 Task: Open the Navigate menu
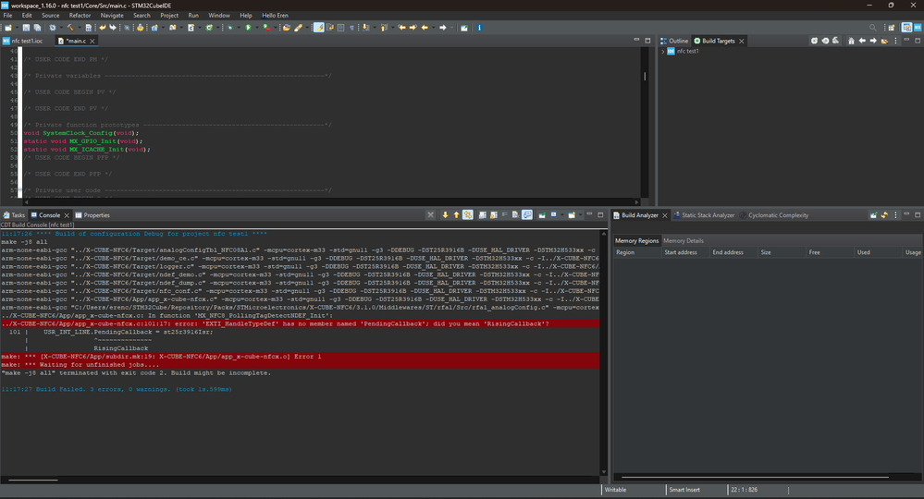click(x=111, y=16)
